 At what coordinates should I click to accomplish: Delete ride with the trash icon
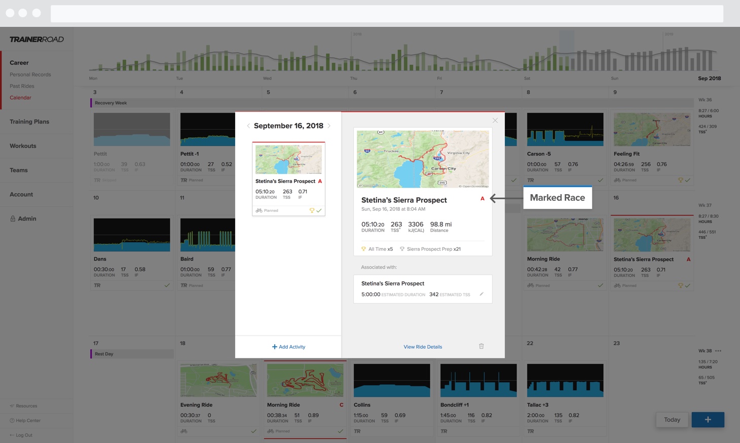482,346
